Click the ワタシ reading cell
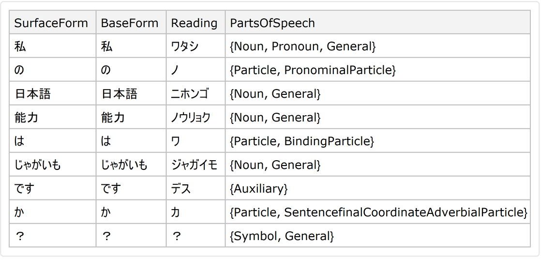The image size is (541, 272). tap(185, 46)
